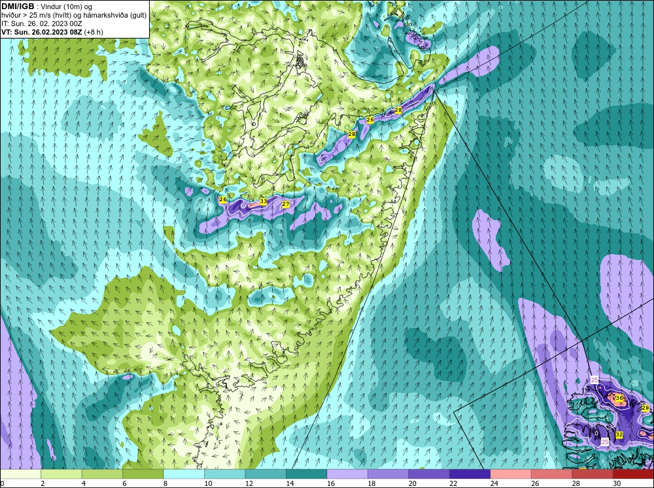
Task: Click the '(+8 h)' forecast offset text
Action: pos(94,32)
